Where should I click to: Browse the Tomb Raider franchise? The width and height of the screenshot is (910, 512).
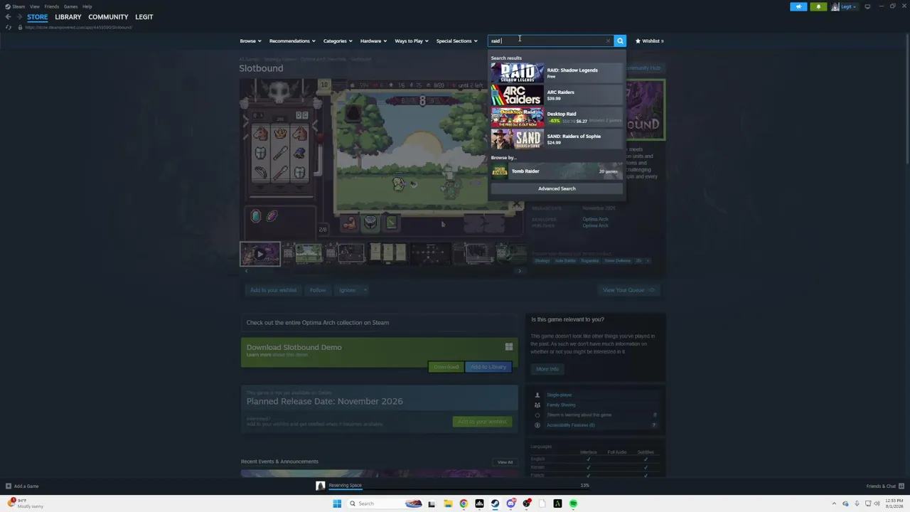[x=557, y=171]
